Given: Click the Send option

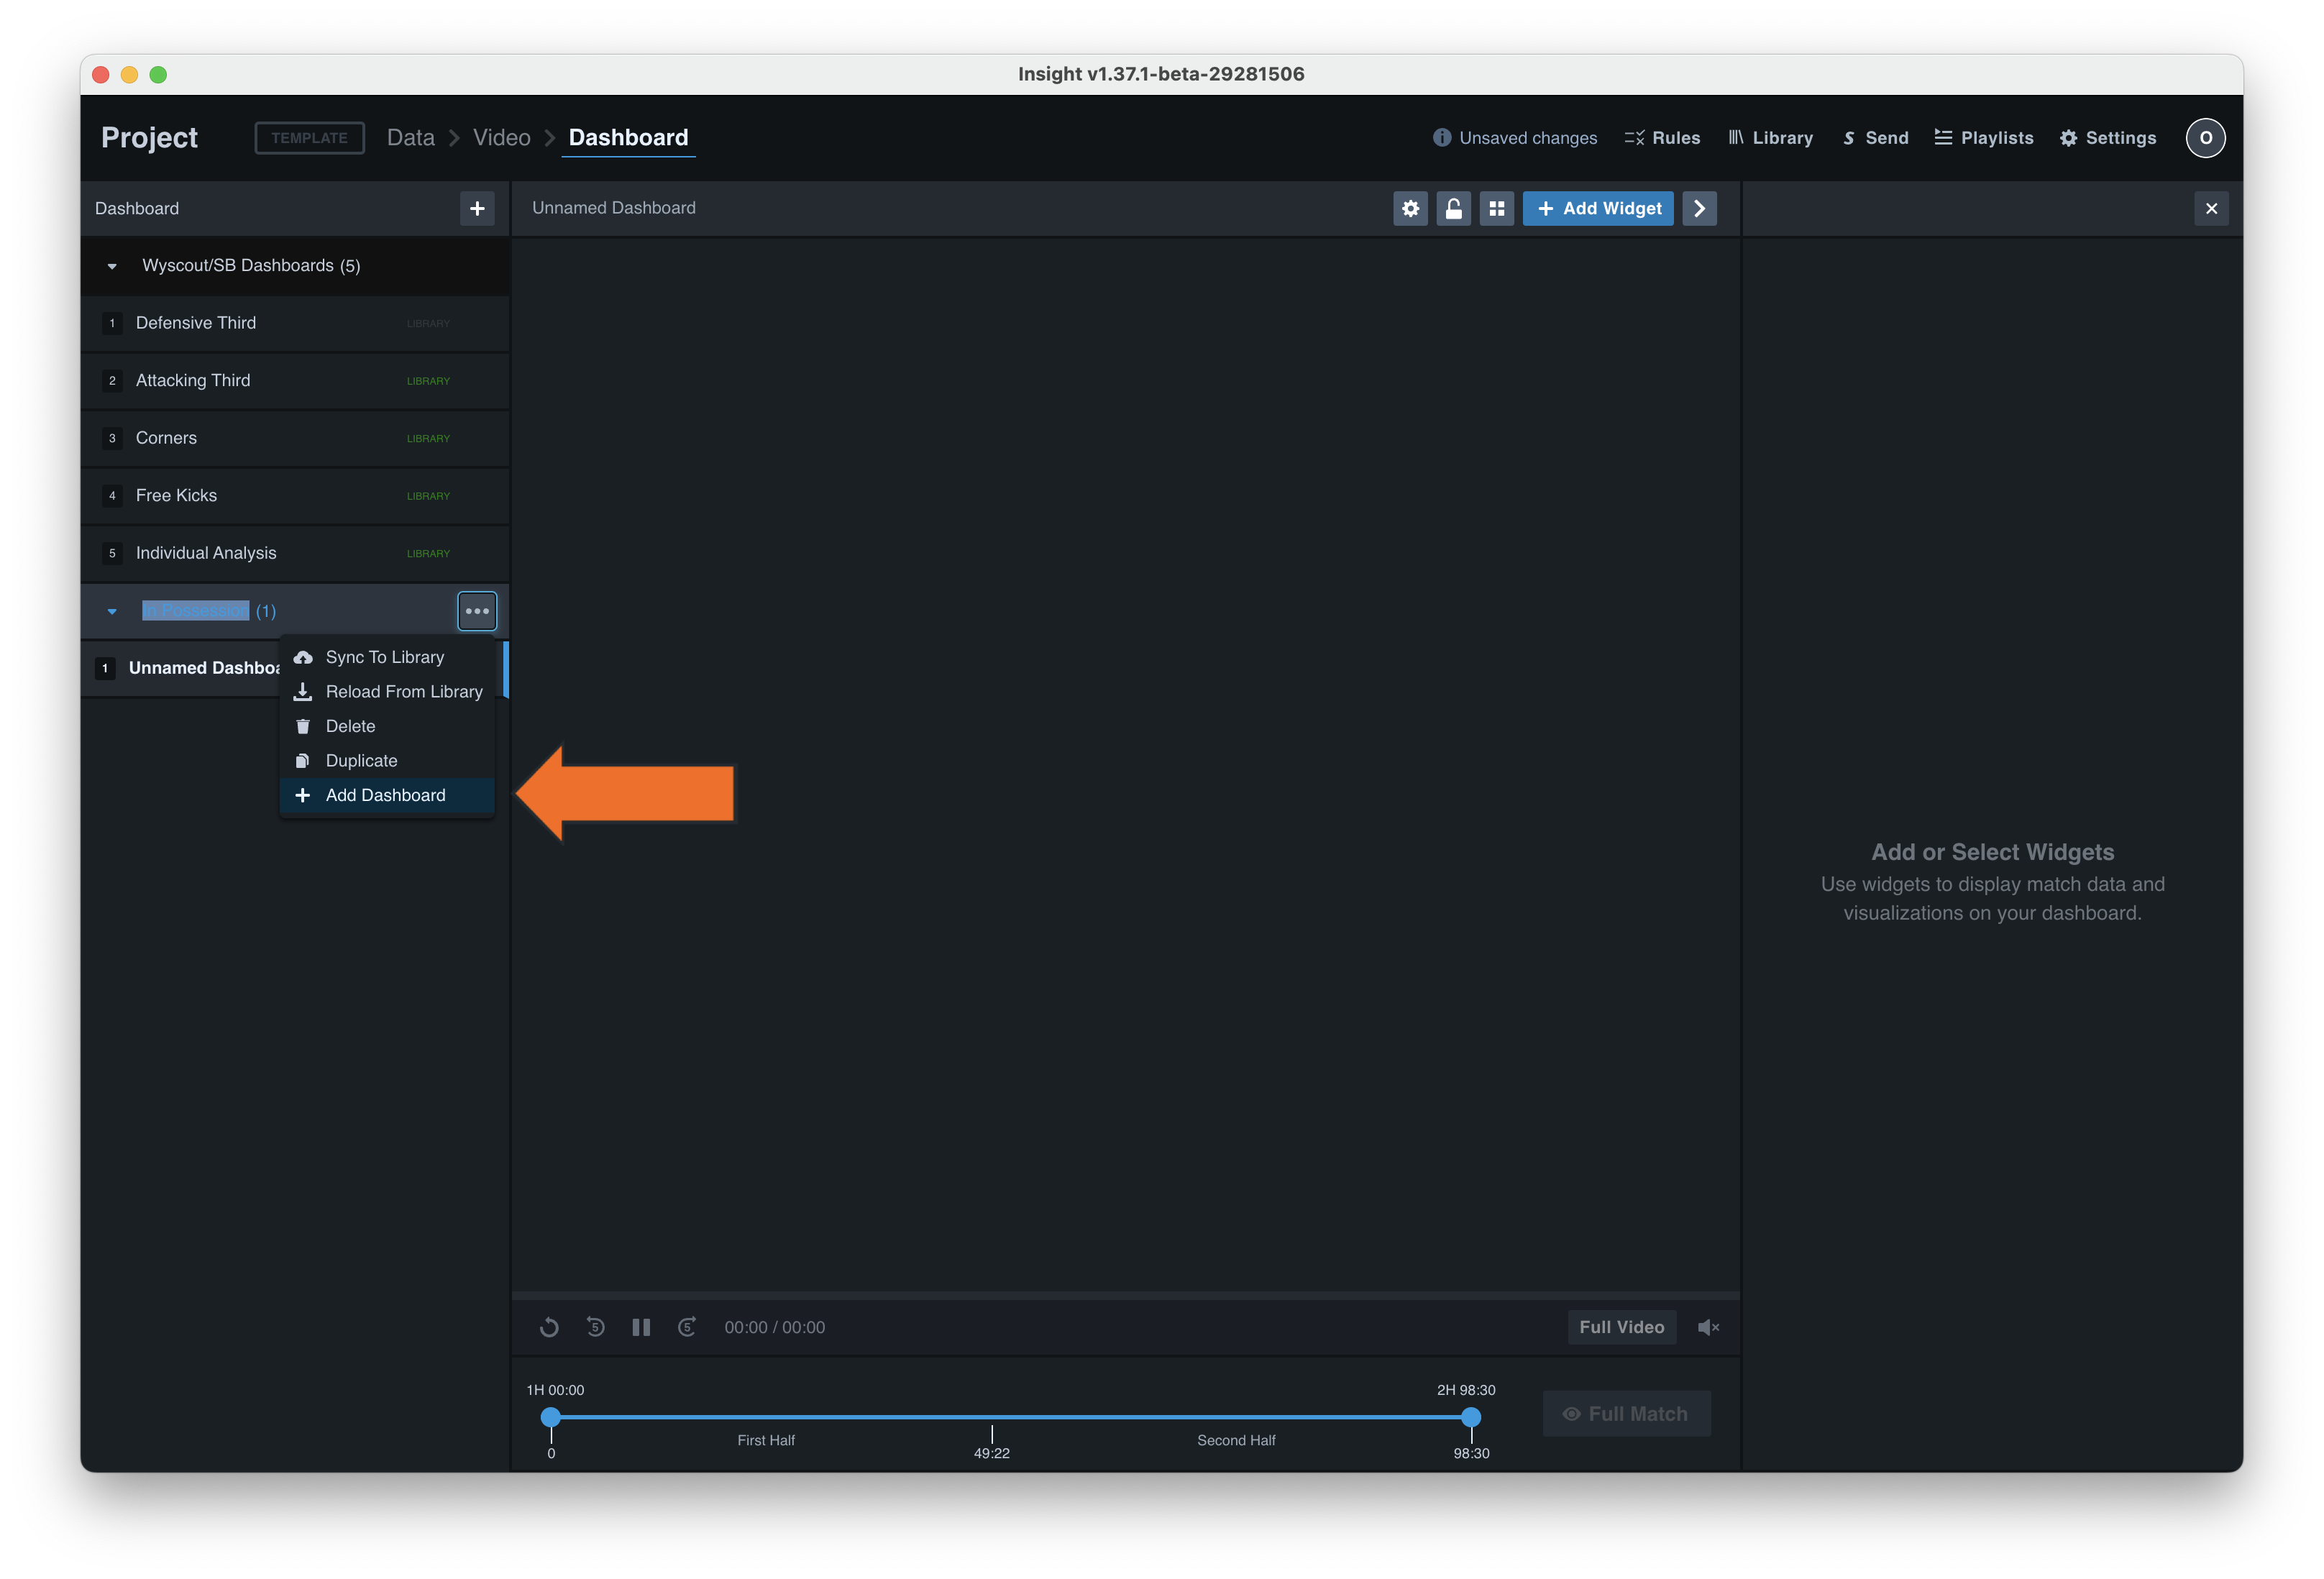Looking at the screenshot, I should click(1876, 138).
